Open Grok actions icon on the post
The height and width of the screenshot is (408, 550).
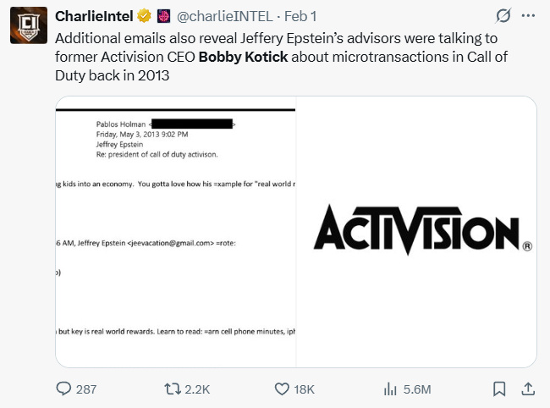[x=504, y=16]
